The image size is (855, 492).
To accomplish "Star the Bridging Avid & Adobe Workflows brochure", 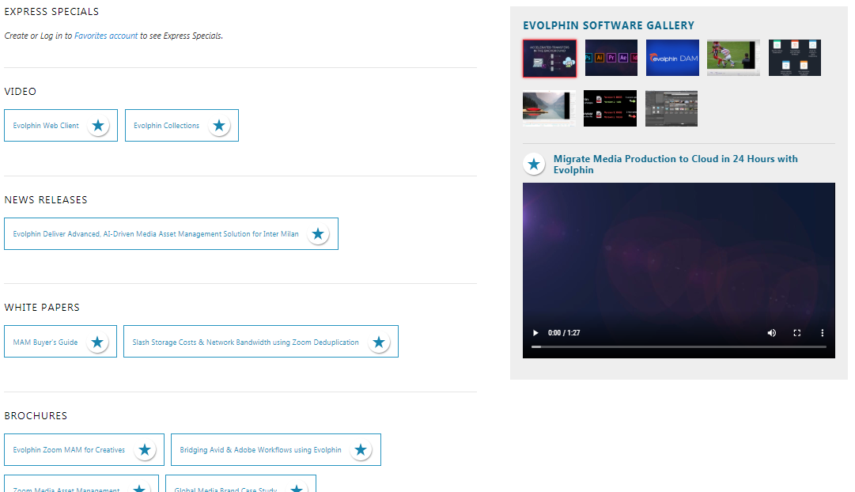I will 361,450.
